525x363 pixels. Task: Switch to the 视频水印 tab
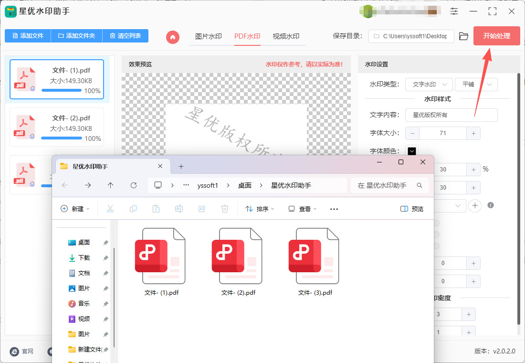pos(286,36)
